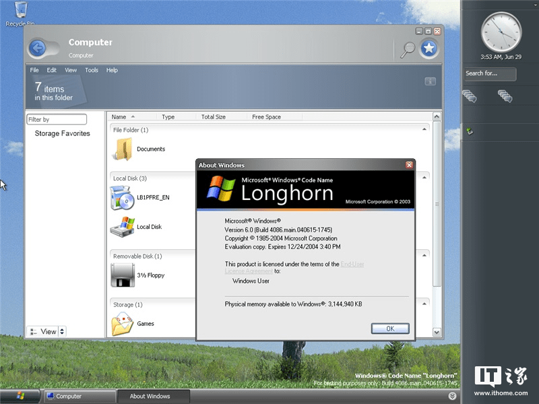The image size is (539, 404).
Task: Collapse the Local Disk (3) group
Action: point(423,178)
